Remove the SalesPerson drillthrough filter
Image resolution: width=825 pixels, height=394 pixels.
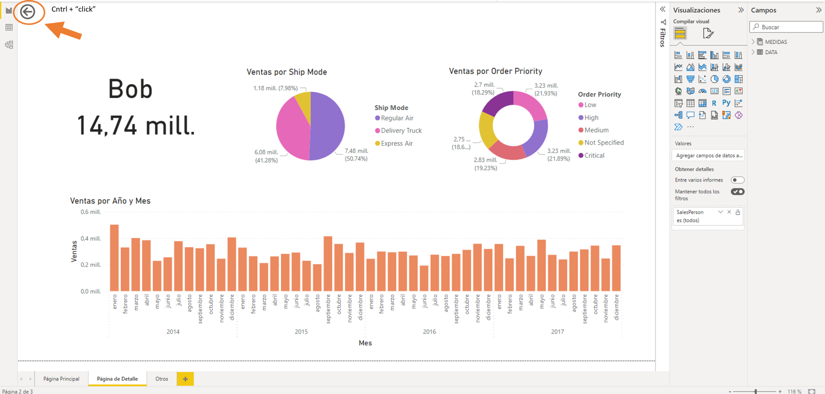coord(729,212)
